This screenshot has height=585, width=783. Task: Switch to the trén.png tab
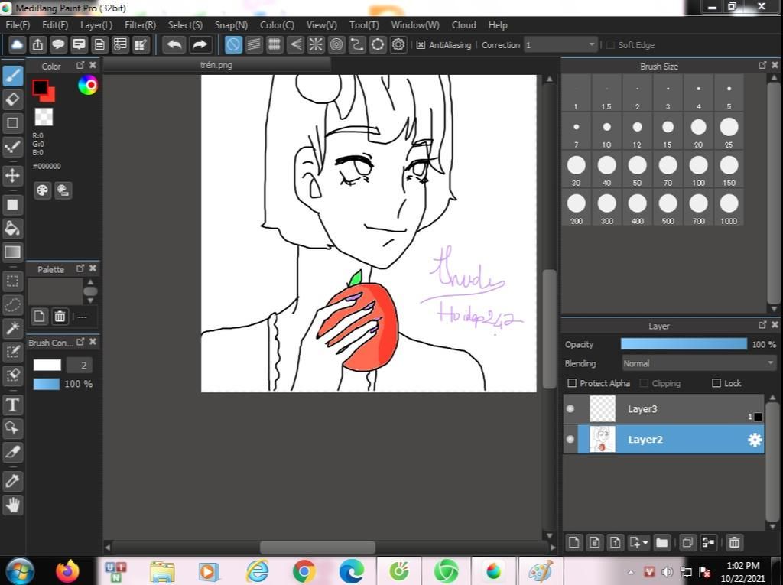click(216, 65)
